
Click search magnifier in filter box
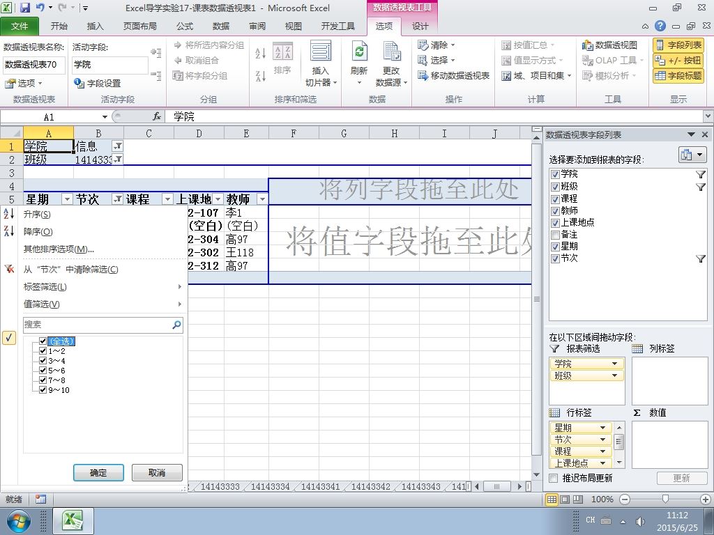176,325
